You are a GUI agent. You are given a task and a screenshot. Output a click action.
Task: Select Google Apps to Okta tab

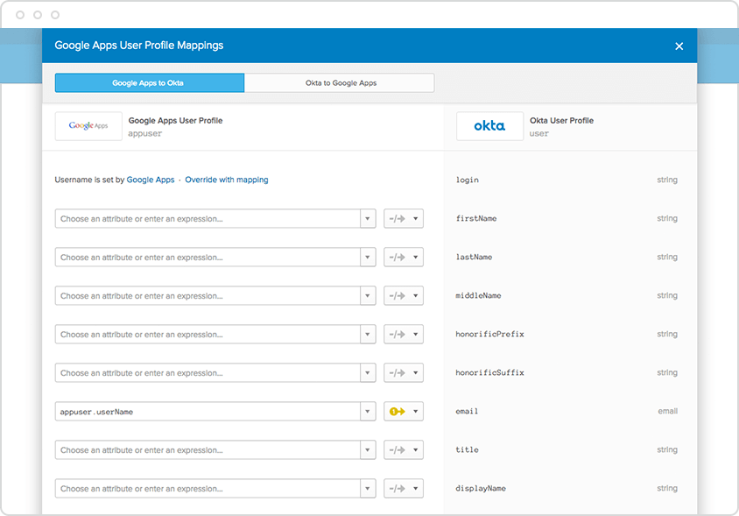point(149,83)
